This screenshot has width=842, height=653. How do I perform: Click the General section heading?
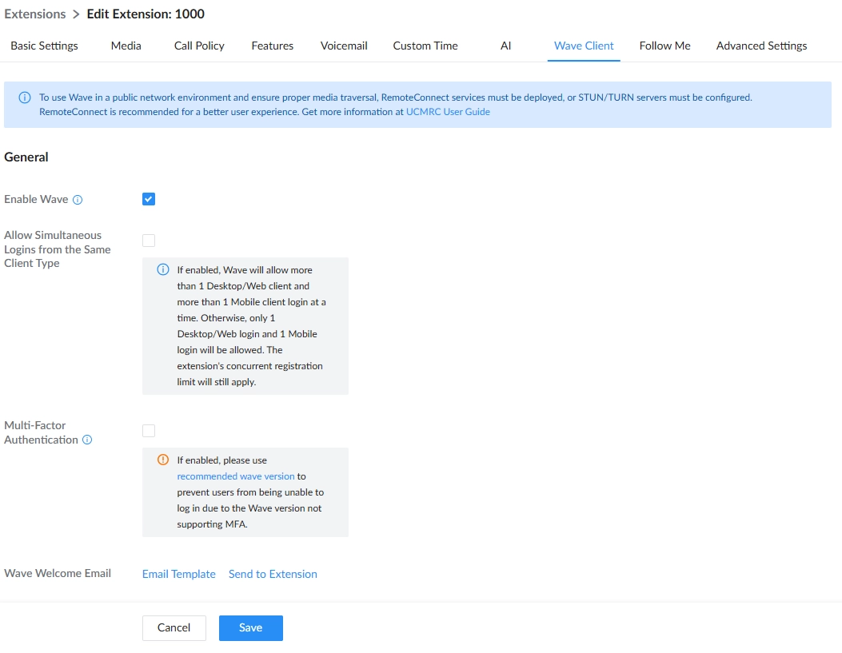tap(26, 157)
